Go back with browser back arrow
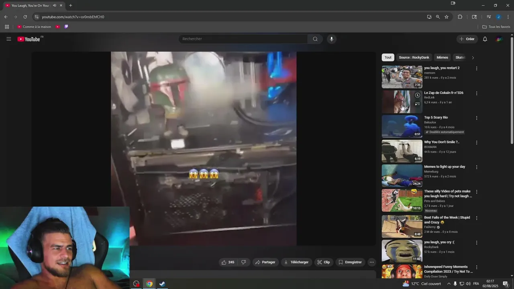The image size is (514, 289). pos(6,17)
